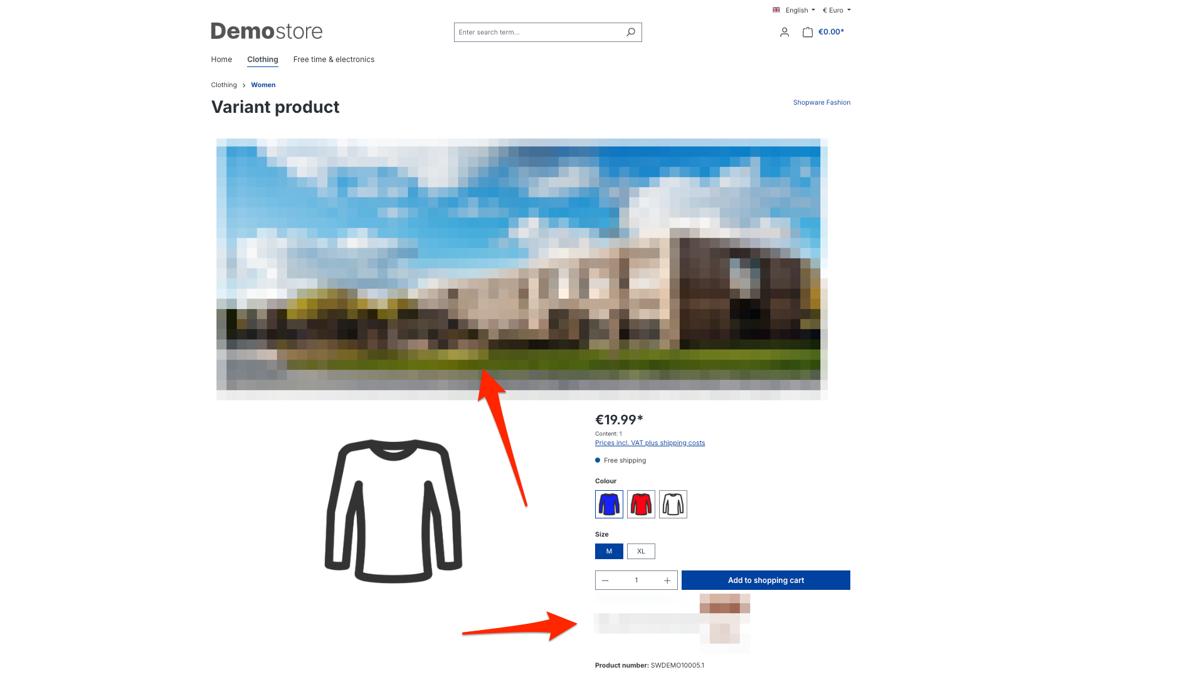Click the decrease quantity minus icon
This screenshot has height=677, width=1204.
coord(605,579)
